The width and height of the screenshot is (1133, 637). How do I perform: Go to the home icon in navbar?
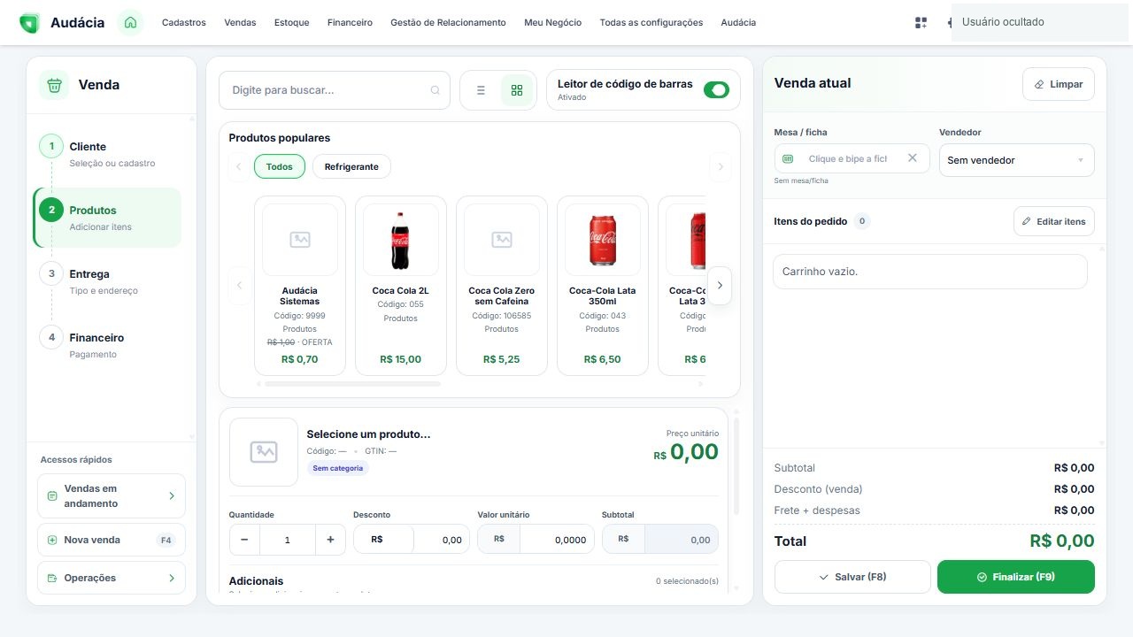(130, 22)
